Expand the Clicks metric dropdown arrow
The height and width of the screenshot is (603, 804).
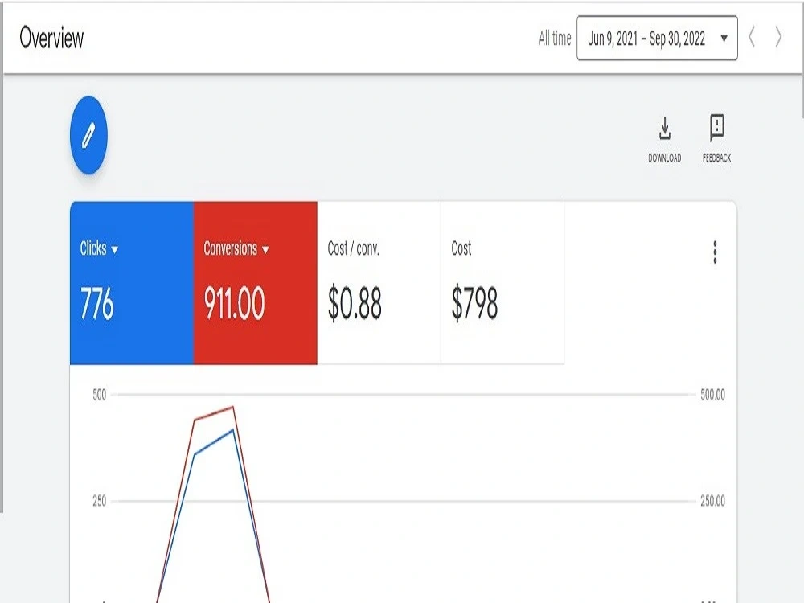pyautogui.click(x=115, y=250)
